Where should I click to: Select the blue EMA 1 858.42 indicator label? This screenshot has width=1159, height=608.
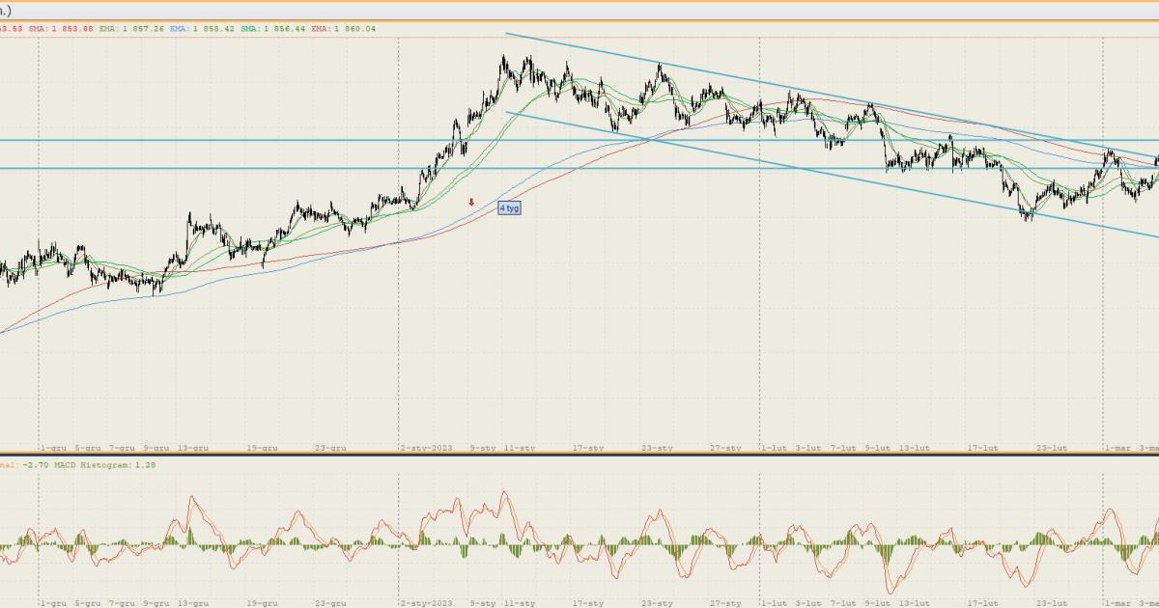pos(204,29)
